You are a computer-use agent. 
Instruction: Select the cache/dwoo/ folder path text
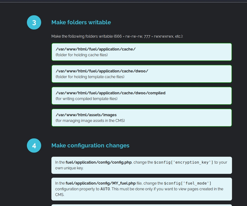coord(102,71)
